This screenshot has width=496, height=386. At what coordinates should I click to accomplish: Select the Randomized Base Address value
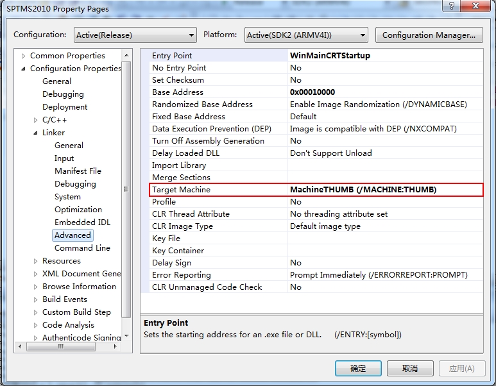(x=379, y=105)
